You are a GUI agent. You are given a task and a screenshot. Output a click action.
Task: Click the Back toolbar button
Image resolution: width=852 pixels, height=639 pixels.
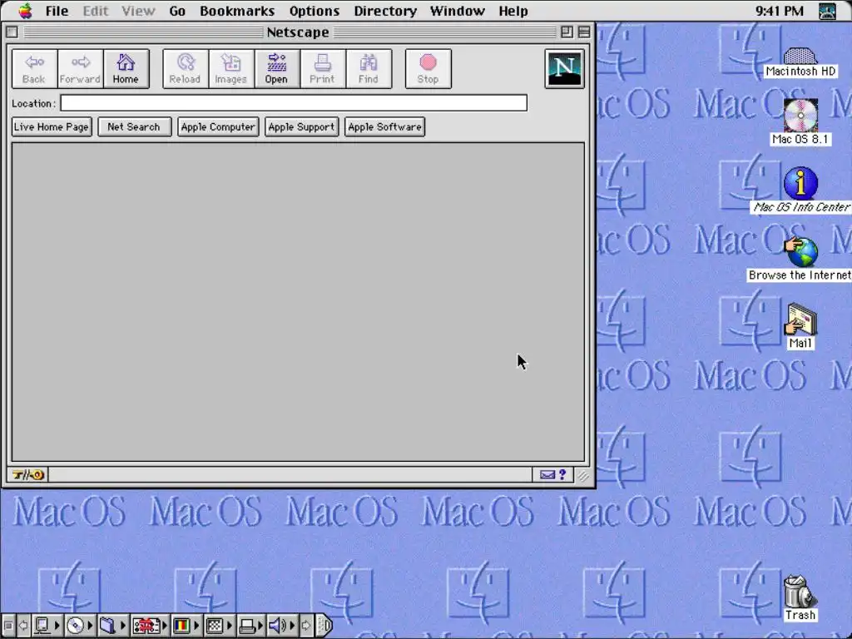point(34,68)
